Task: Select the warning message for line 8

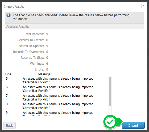Action: point(59,106)
